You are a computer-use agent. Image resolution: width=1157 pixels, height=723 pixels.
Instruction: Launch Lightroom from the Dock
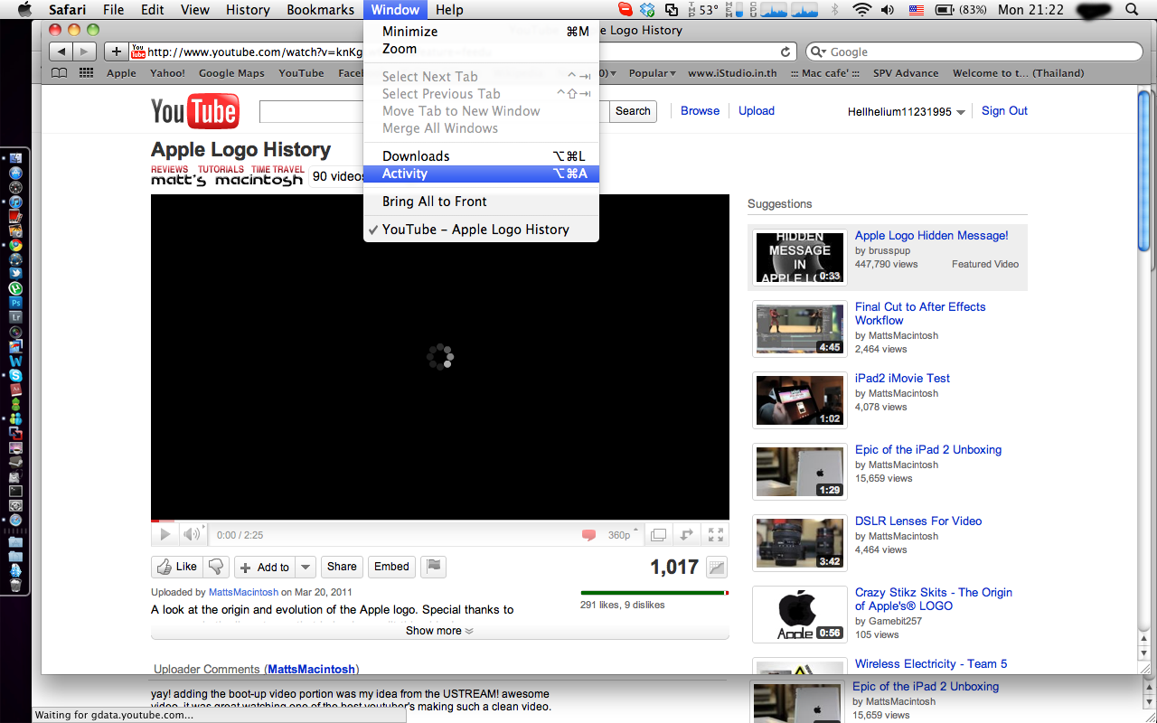pyautogui.click(x=15, y=317)
